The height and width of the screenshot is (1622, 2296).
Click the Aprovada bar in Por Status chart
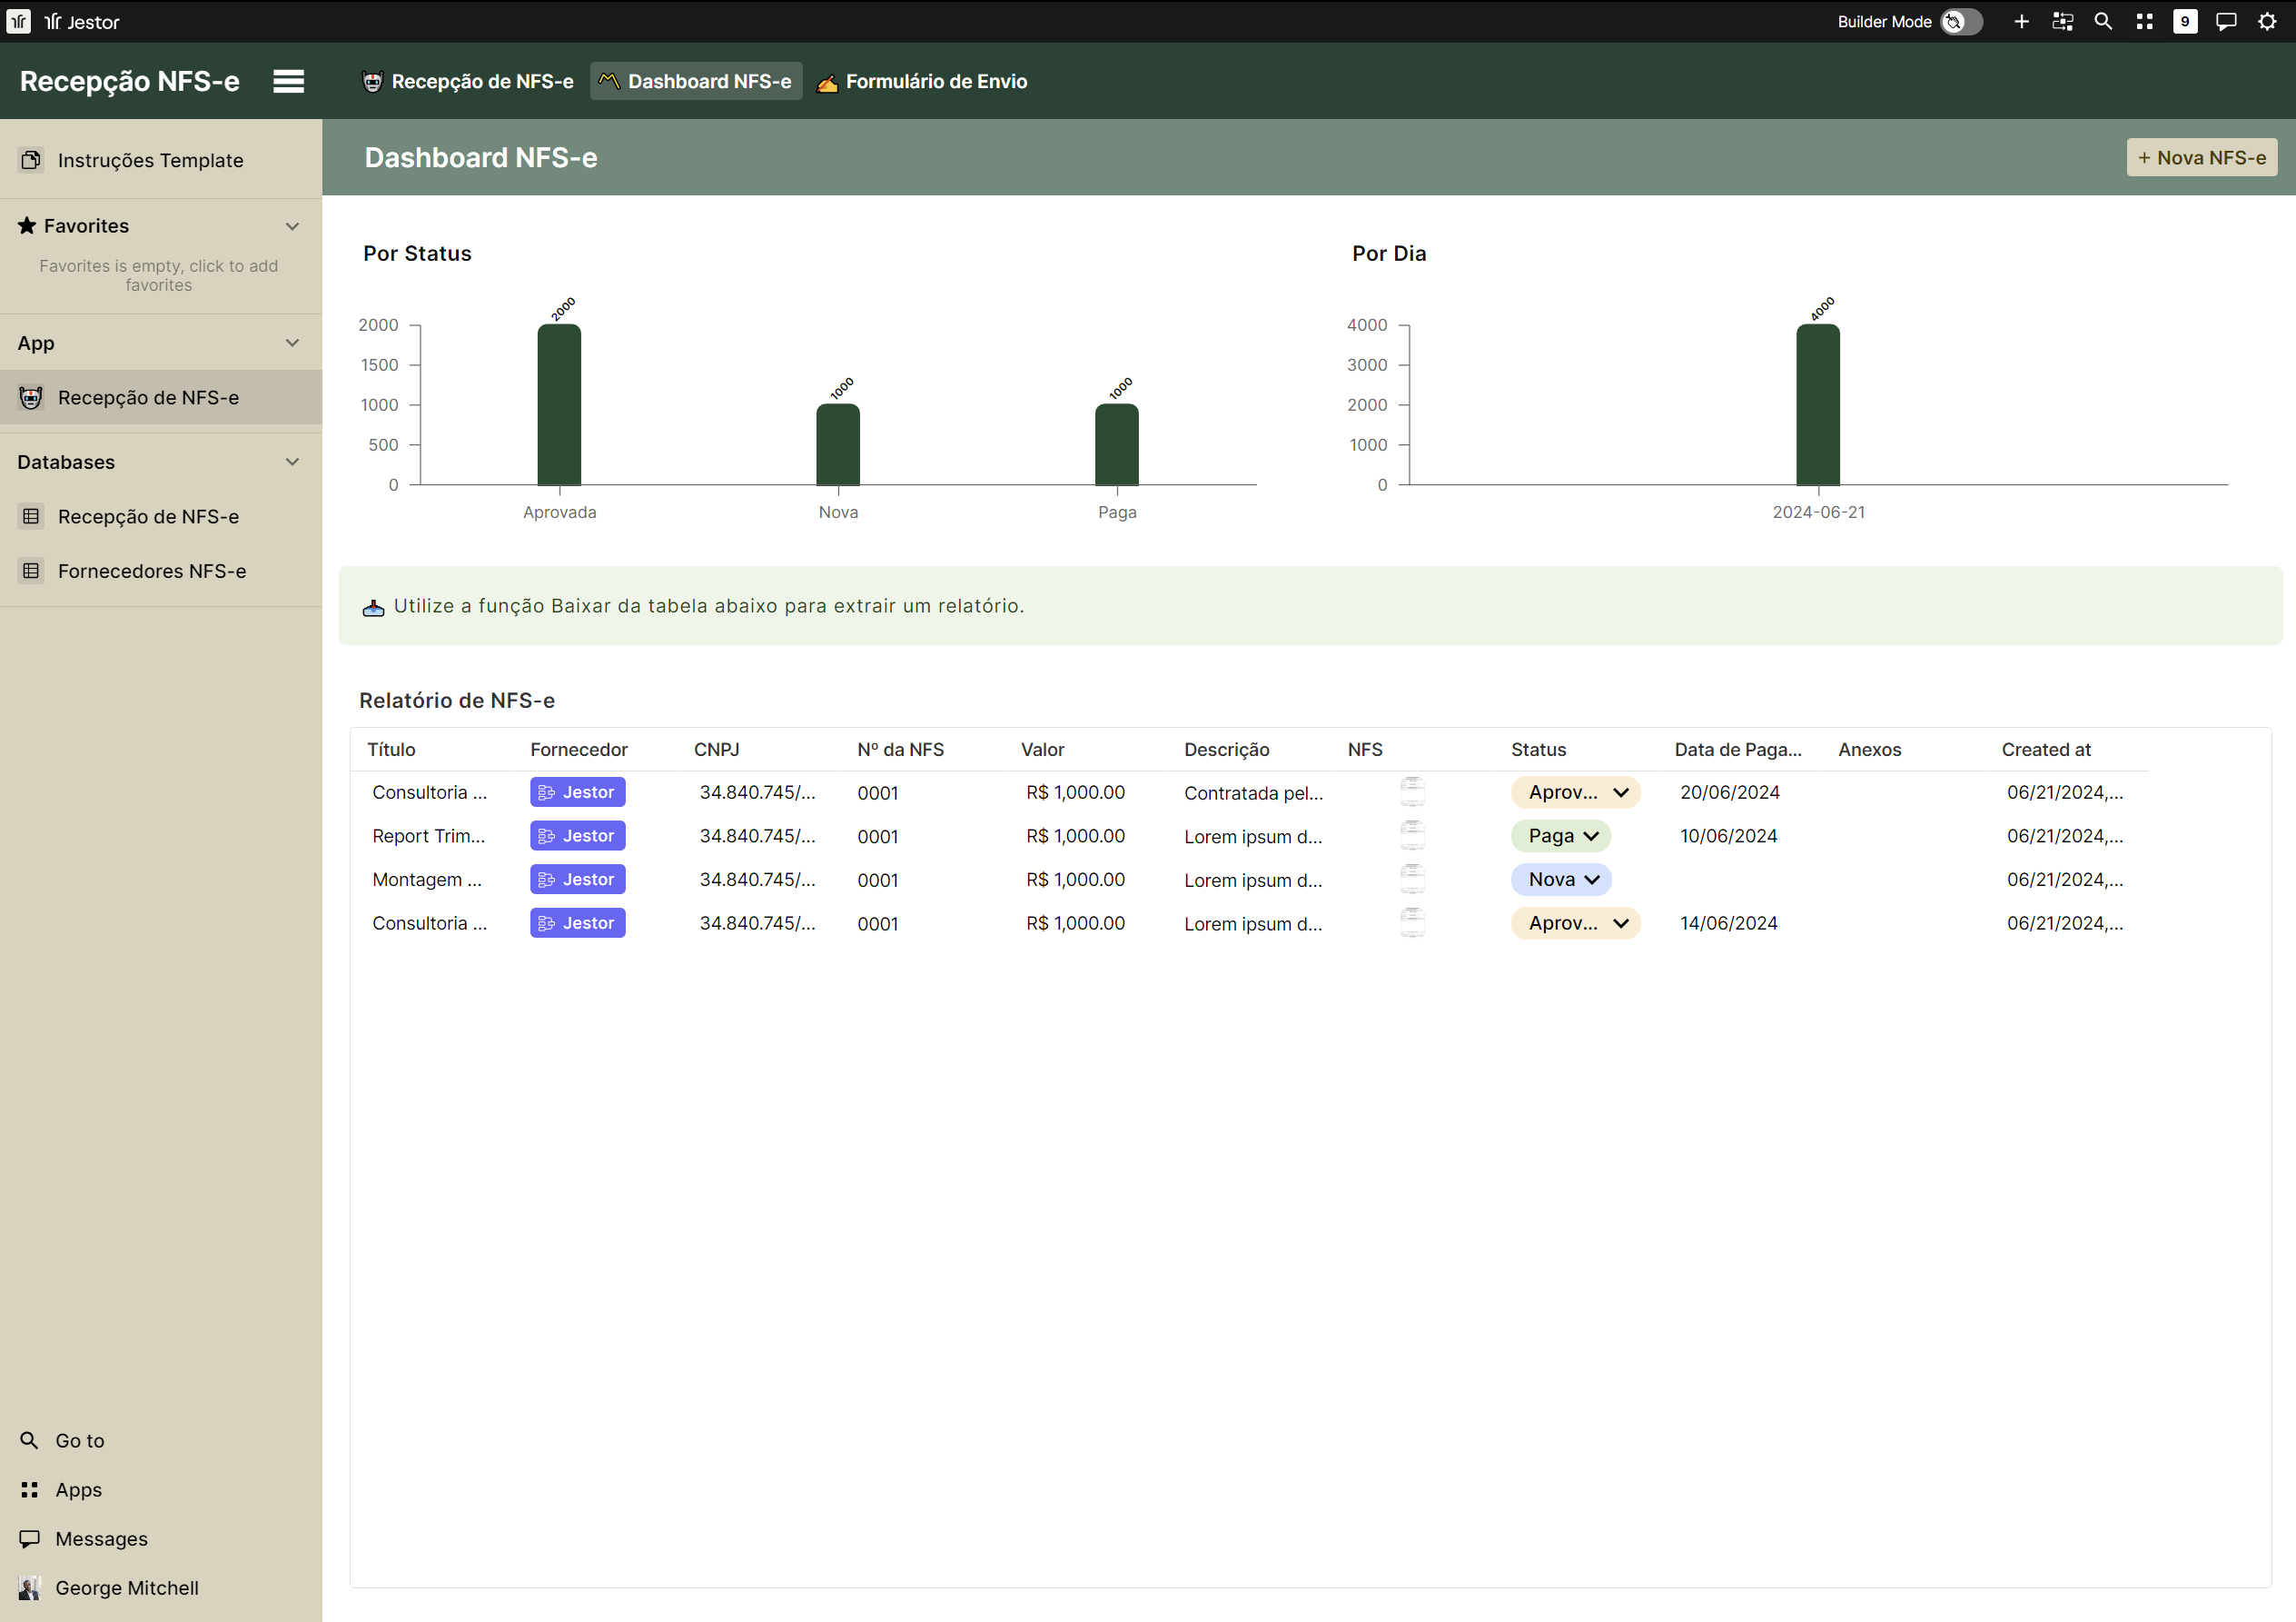(x=559, y=405)
